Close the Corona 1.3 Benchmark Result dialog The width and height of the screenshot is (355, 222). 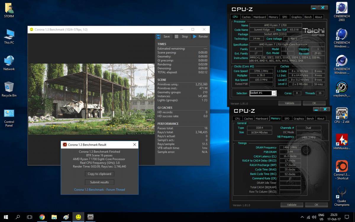[135, 145]
